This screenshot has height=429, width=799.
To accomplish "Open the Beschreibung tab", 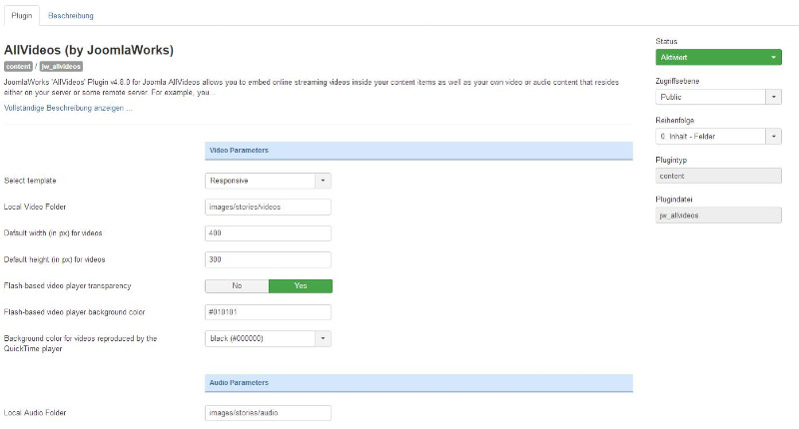I will coord(71,16).
